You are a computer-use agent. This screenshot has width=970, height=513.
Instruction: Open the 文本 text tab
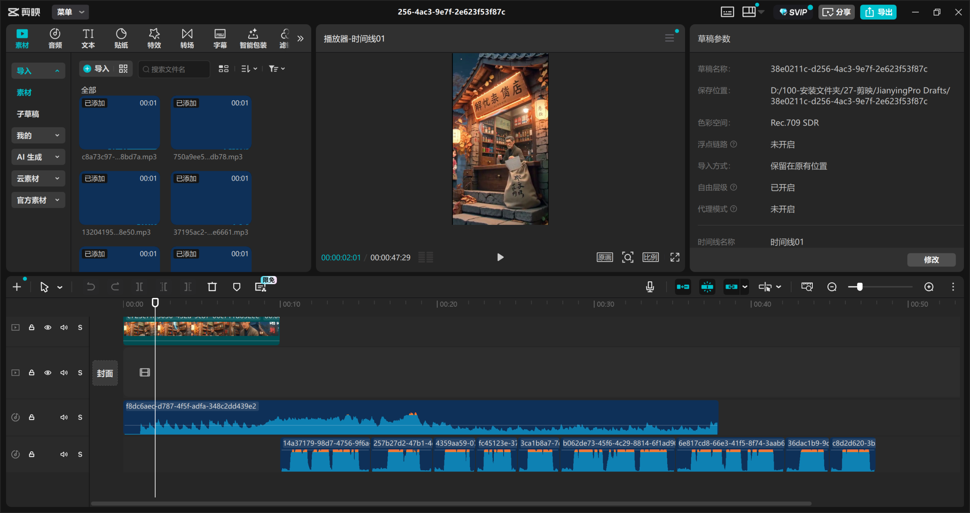pyautogui.click(x=88, y=38)
